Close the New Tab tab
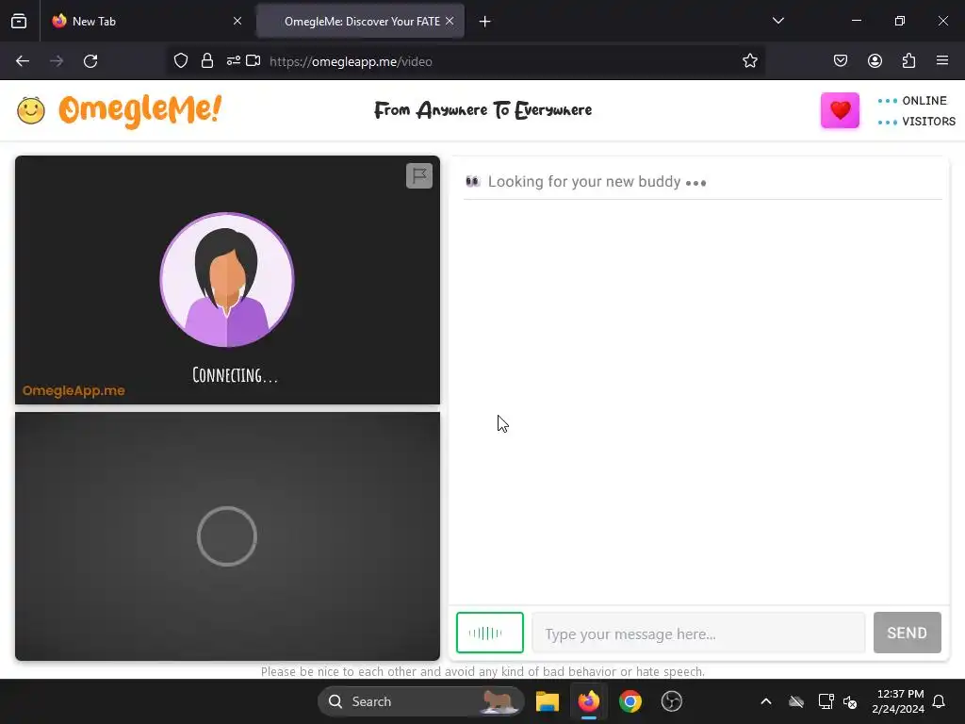 click(237, 21)
